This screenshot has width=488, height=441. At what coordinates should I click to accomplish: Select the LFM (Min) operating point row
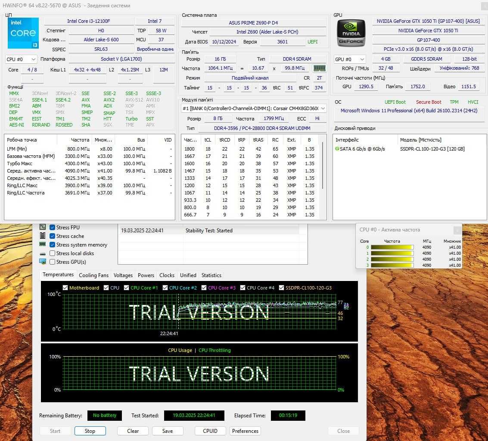coord(90,149)
